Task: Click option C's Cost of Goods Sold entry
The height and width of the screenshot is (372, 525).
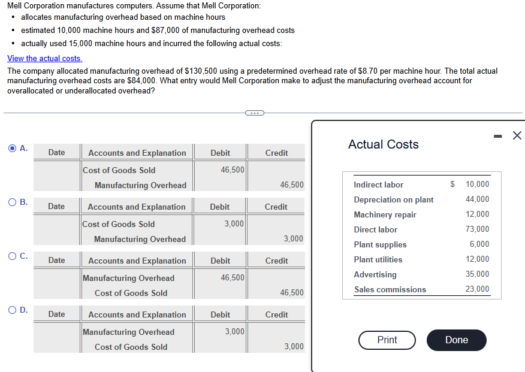Action: point(131,293)
